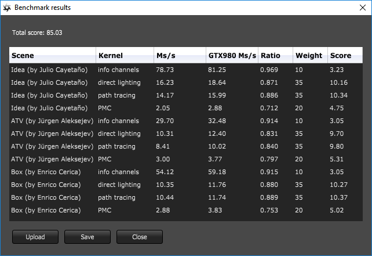Click the Total score 85.03 text
This screenshot has width=372, height=256.
tap(37, 33)
